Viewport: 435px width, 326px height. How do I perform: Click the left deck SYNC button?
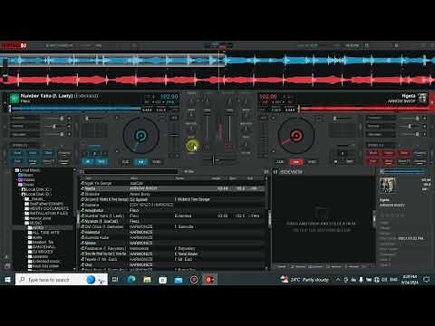(156, 162)
